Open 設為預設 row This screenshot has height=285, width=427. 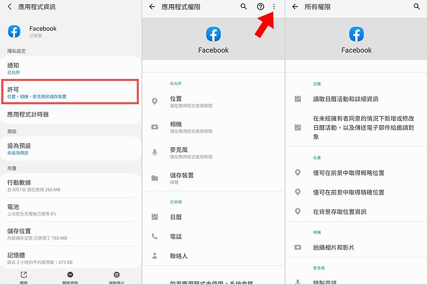70,148
